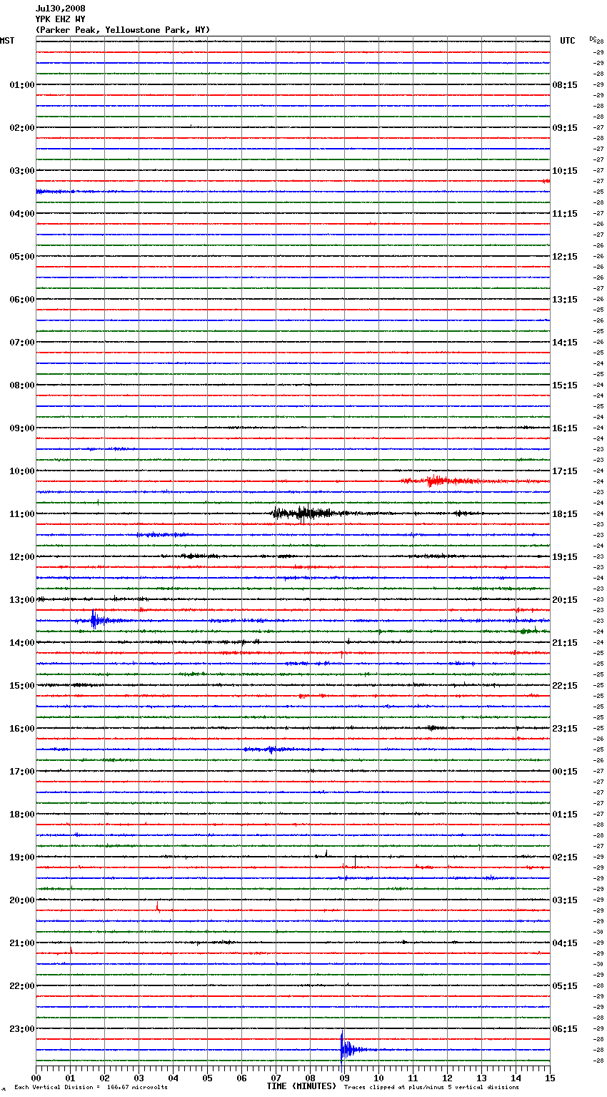This screenshot has height=1097, width=607.
Task: Select the '01:00' MST time label
Action: (x=22, y=85)
